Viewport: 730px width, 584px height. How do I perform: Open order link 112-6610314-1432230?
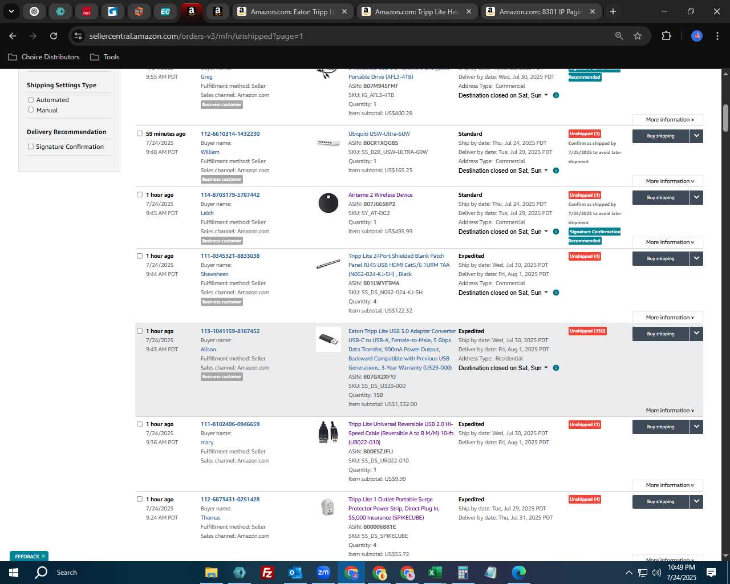230,134
